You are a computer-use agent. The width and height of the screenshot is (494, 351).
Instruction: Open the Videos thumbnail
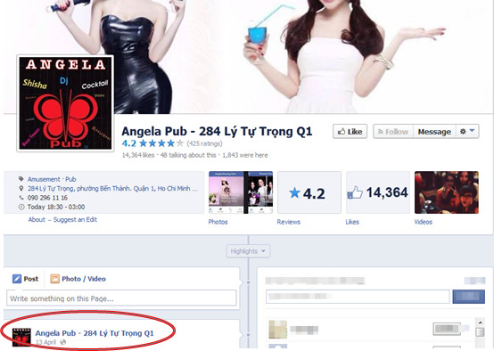447,192
